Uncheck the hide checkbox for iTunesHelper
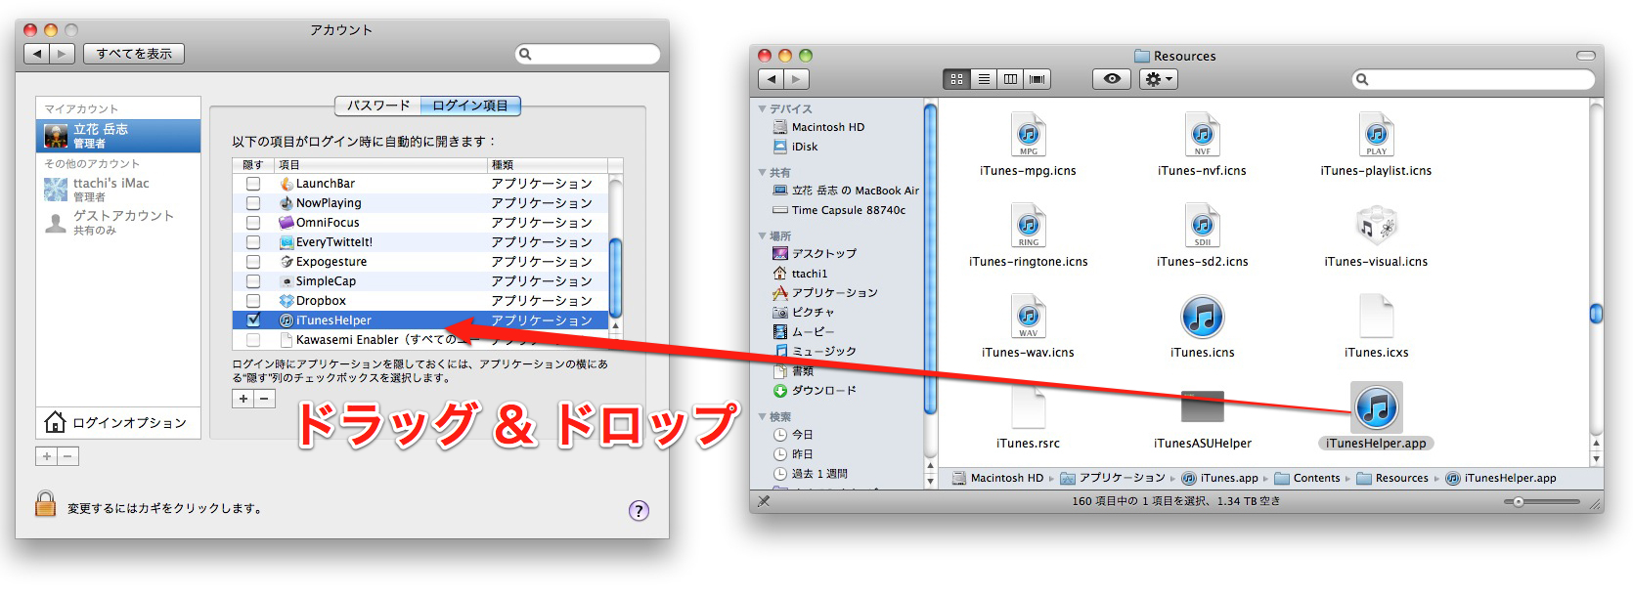The width and height of the screenshot is (1633, 597). click(x=253, y=320)
